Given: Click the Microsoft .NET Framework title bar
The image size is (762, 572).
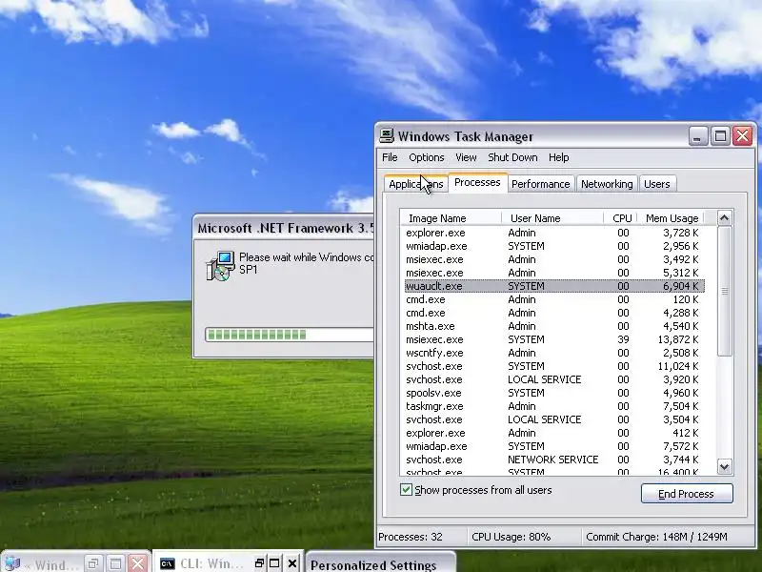Looking at the screenshot, I should 285,228.
